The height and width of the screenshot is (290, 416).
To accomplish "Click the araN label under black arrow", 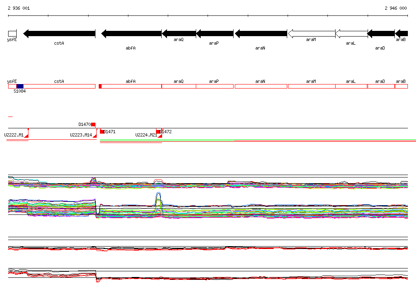I will (x=260, y=48).
